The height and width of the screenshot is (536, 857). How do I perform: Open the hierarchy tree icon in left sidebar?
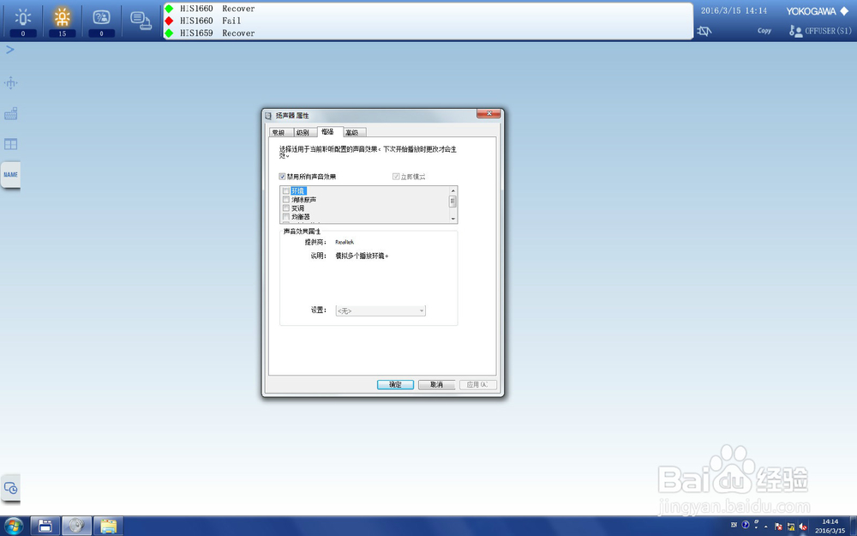[x=10, y=83]
